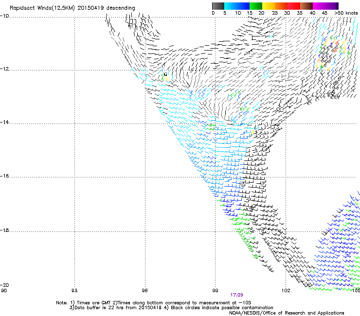Click the title text Rapidscat Winds(12.5KM) 20150419 descending
Image resolution: width=360 pixels, height=316 pixels.
pyautogui.click(x=72, y=8)
